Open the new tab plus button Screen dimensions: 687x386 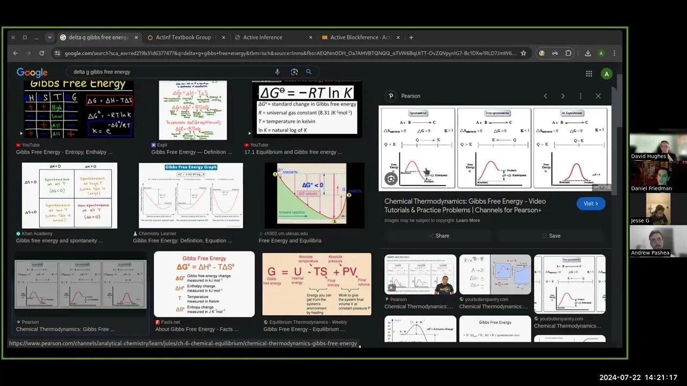point(411,38)
